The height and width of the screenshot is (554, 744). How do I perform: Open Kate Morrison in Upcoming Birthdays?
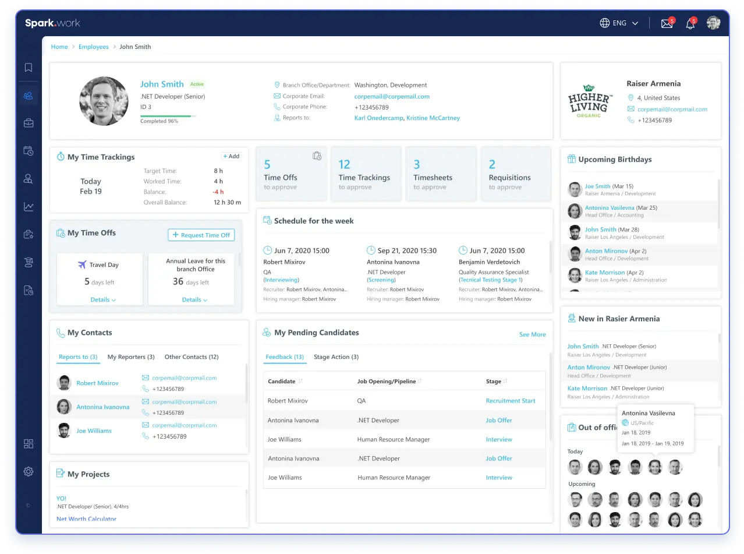pyautogui.click(x=605, y=272)
